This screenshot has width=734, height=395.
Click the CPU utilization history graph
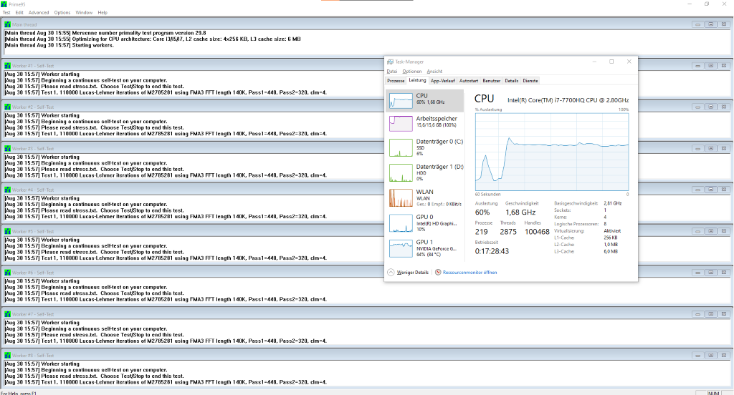pyautogui.click(x=552, y=152)
